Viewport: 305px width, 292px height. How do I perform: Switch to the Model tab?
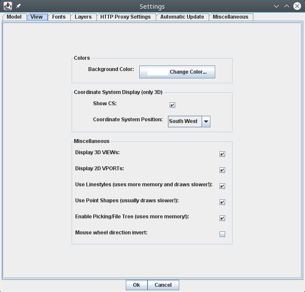(x=14, y=17)
